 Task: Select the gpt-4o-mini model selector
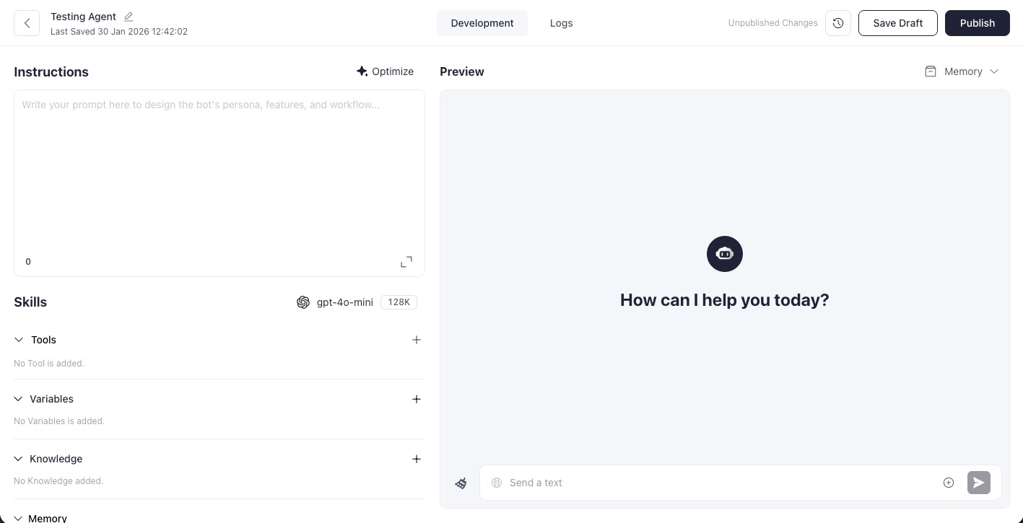pyautogui.click(x=344, y=302)
